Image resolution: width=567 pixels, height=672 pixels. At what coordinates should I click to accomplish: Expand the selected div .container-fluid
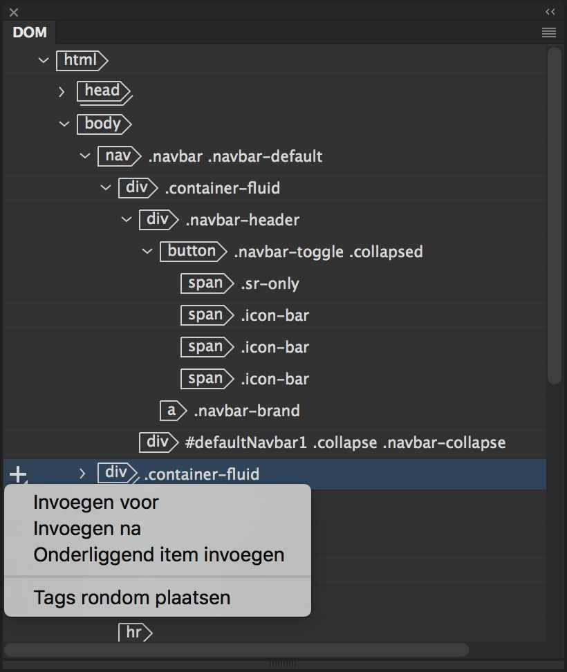click(82, 474)
